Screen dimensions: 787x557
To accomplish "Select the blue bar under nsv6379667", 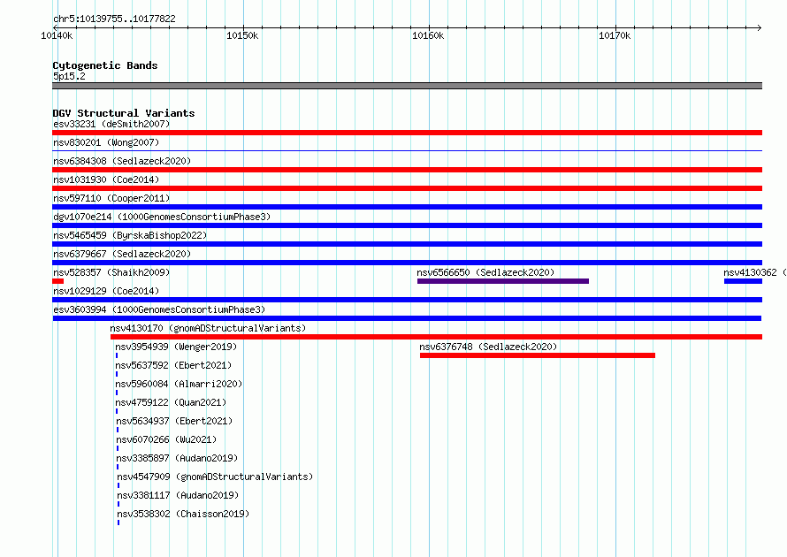I will [407, 263].
